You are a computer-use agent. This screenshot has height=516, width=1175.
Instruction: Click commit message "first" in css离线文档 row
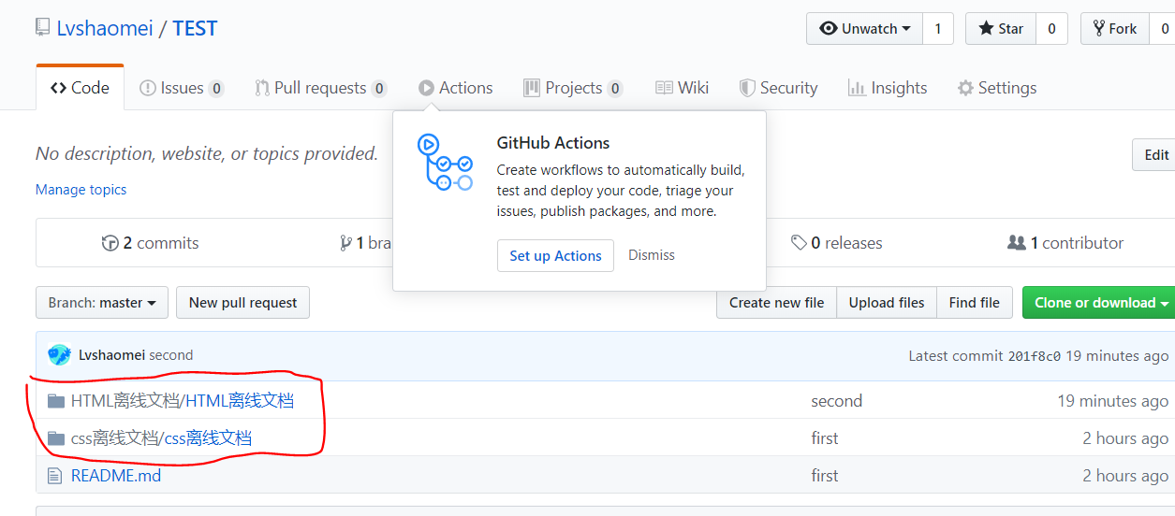[825, 437]
